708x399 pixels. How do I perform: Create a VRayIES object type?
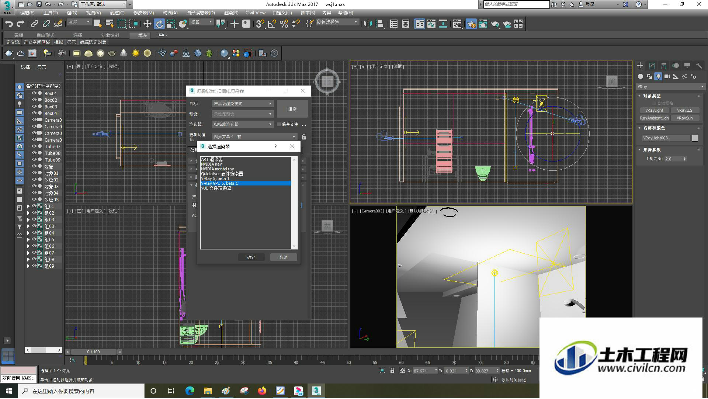coord(685,110)
